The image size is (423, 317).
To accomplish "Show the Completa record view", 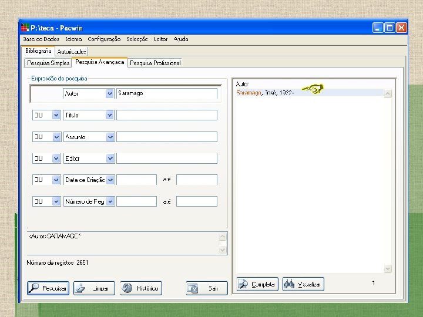I will pyautogui.click(x=257, y=284).
